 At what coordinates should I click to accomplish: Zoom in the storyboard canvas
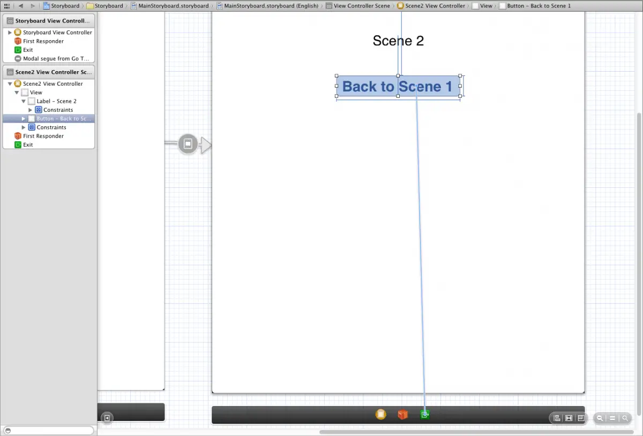click(625, 418)
